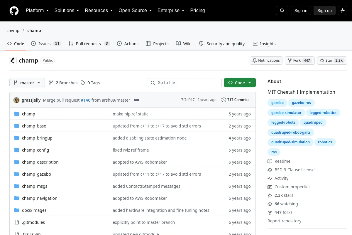The width and height of the screenshot is (352, 235).
Task: Click the docs/images folder icon
Action: click(17, 210)
